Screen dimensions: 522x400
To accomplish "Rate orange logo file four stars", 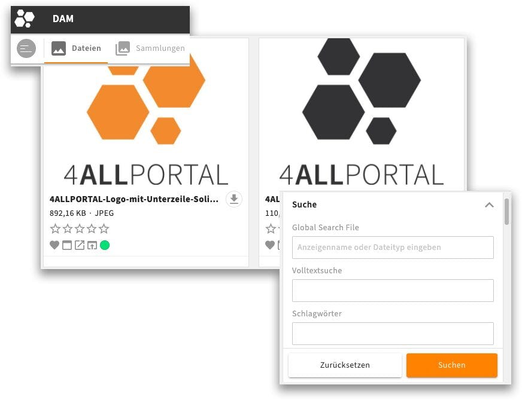I will [92, 229].
